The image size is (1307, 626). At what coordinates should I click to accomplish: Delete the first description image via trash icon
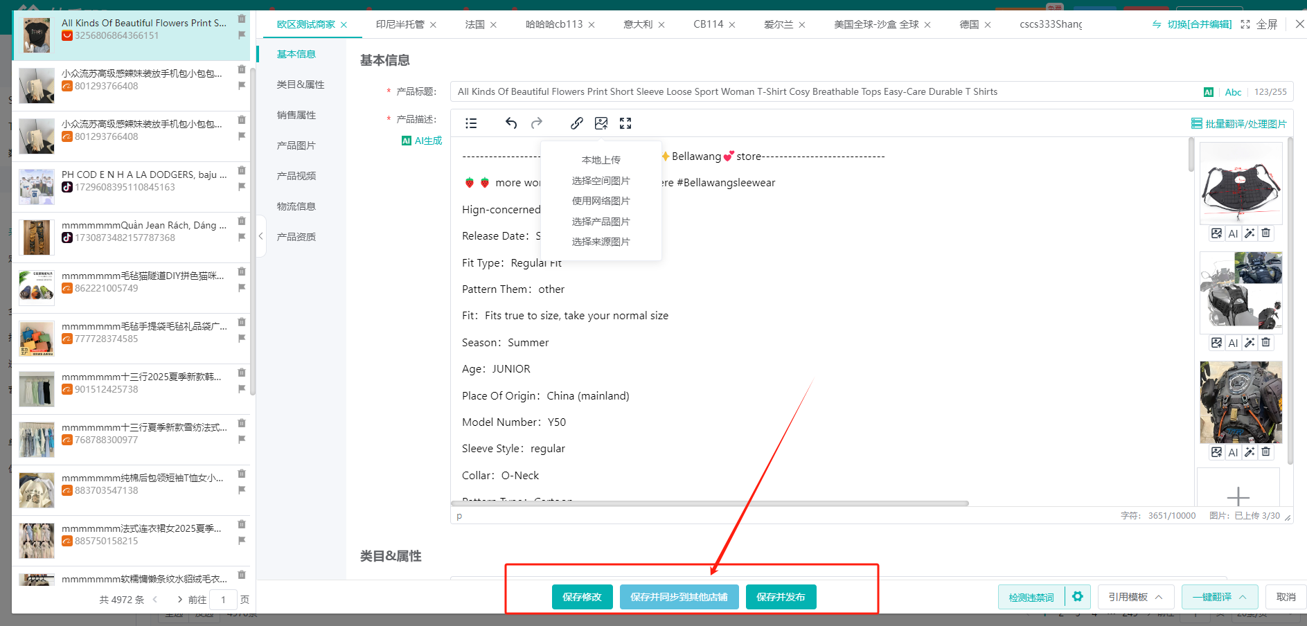click(x=1265, y=233)
